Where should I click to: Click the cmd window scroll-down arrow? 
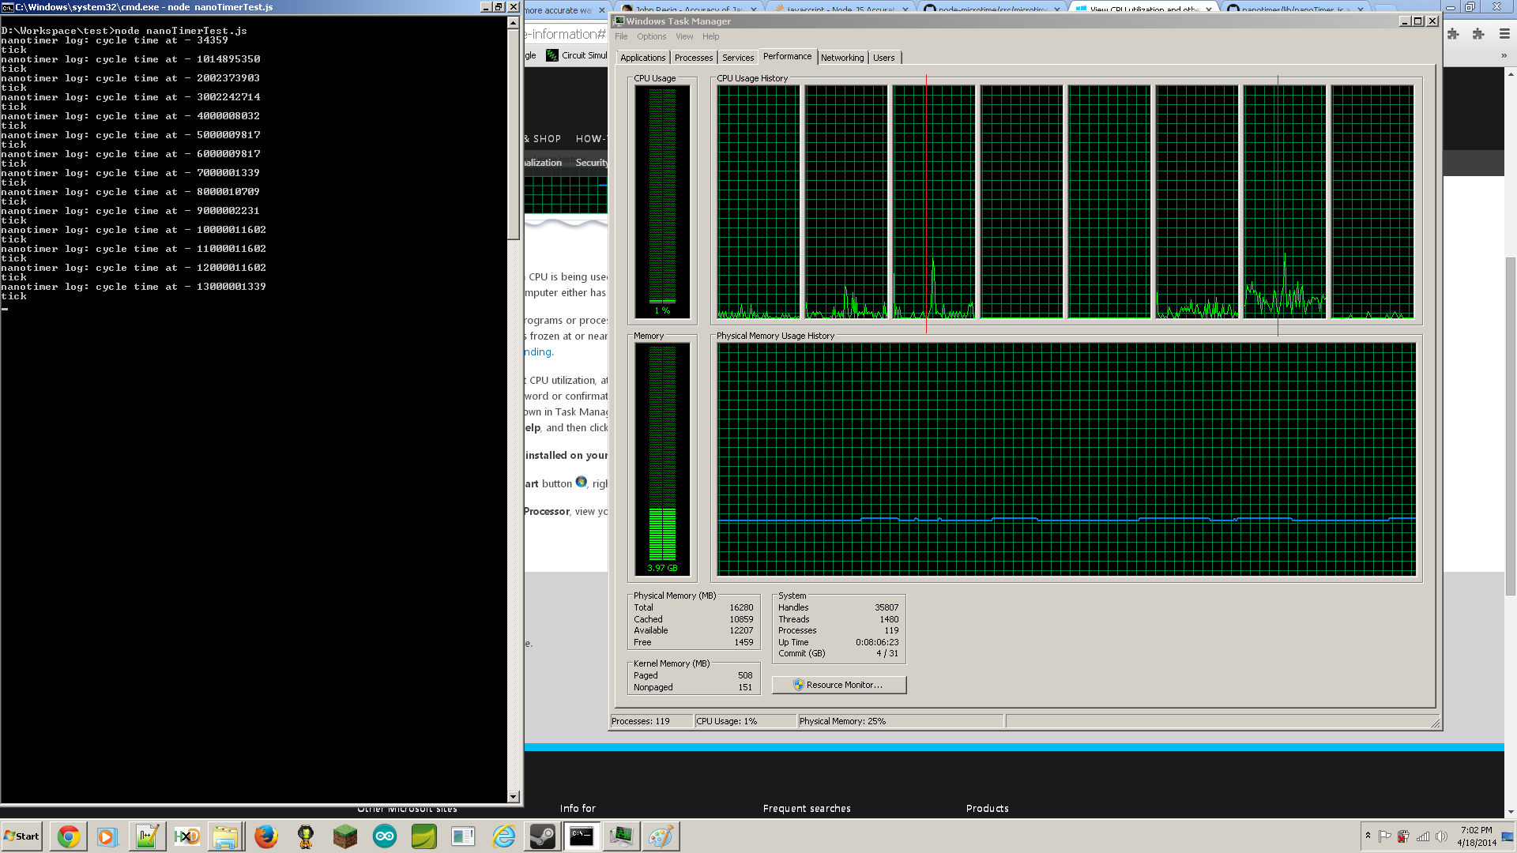514,797
